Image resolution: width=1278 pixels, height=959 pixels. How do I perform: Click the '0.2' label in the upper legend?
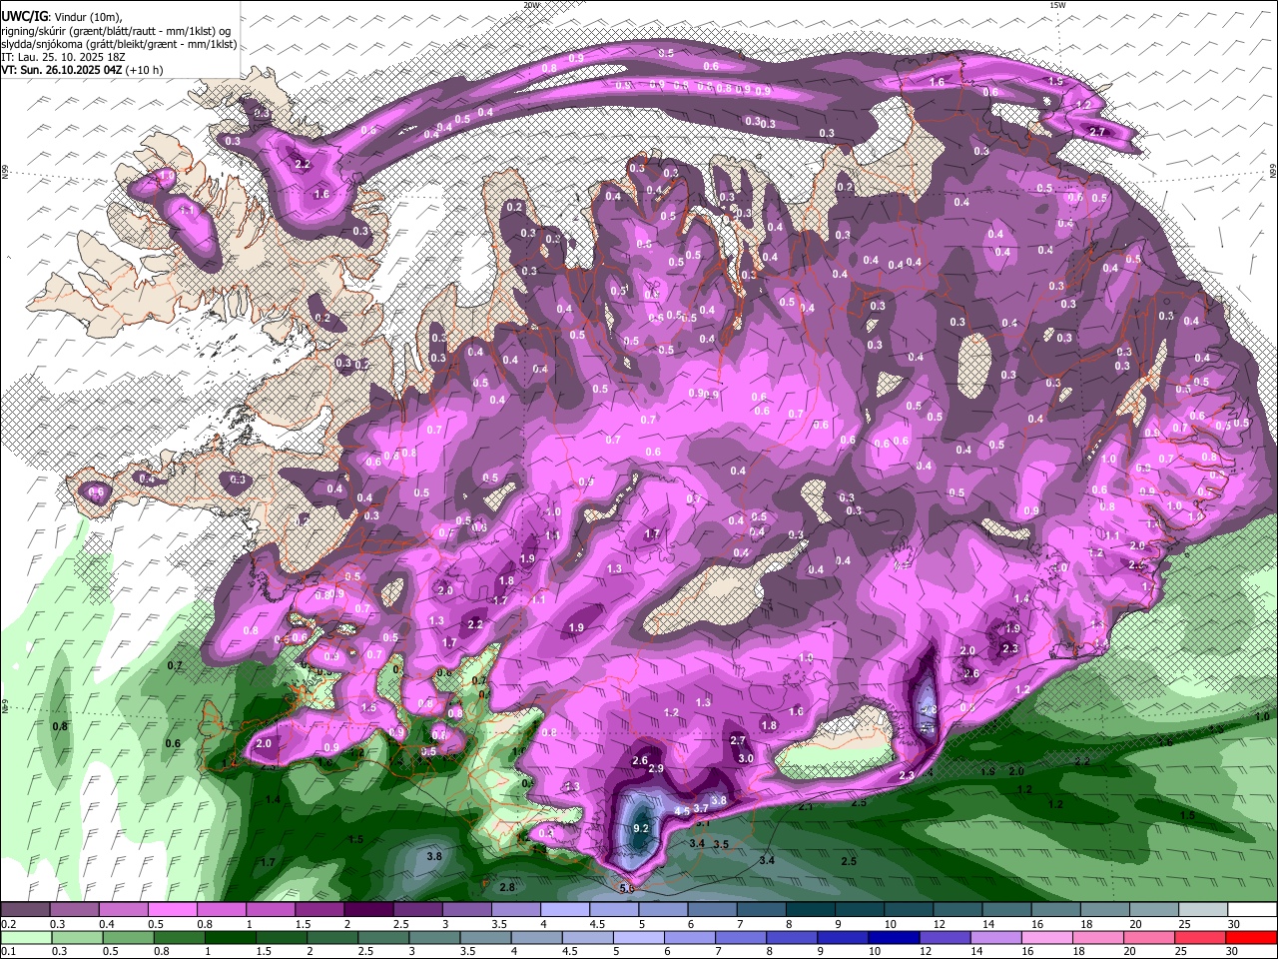click(7, 924)
